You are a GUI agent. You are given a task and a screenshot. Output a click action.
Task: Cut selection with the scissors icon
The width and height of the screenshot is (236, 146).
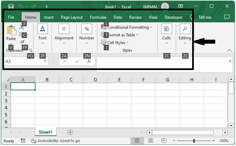coord(22,27)
